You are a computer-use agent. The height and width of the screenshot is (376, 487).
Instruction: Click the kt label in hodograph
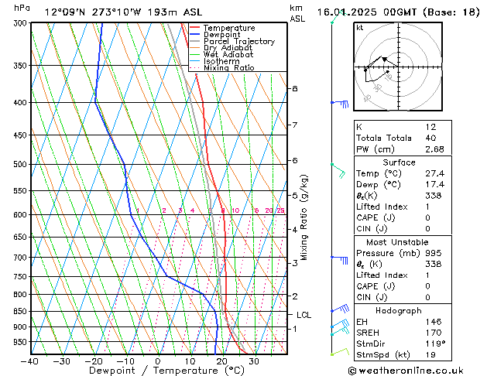click(x=360, y=28)
